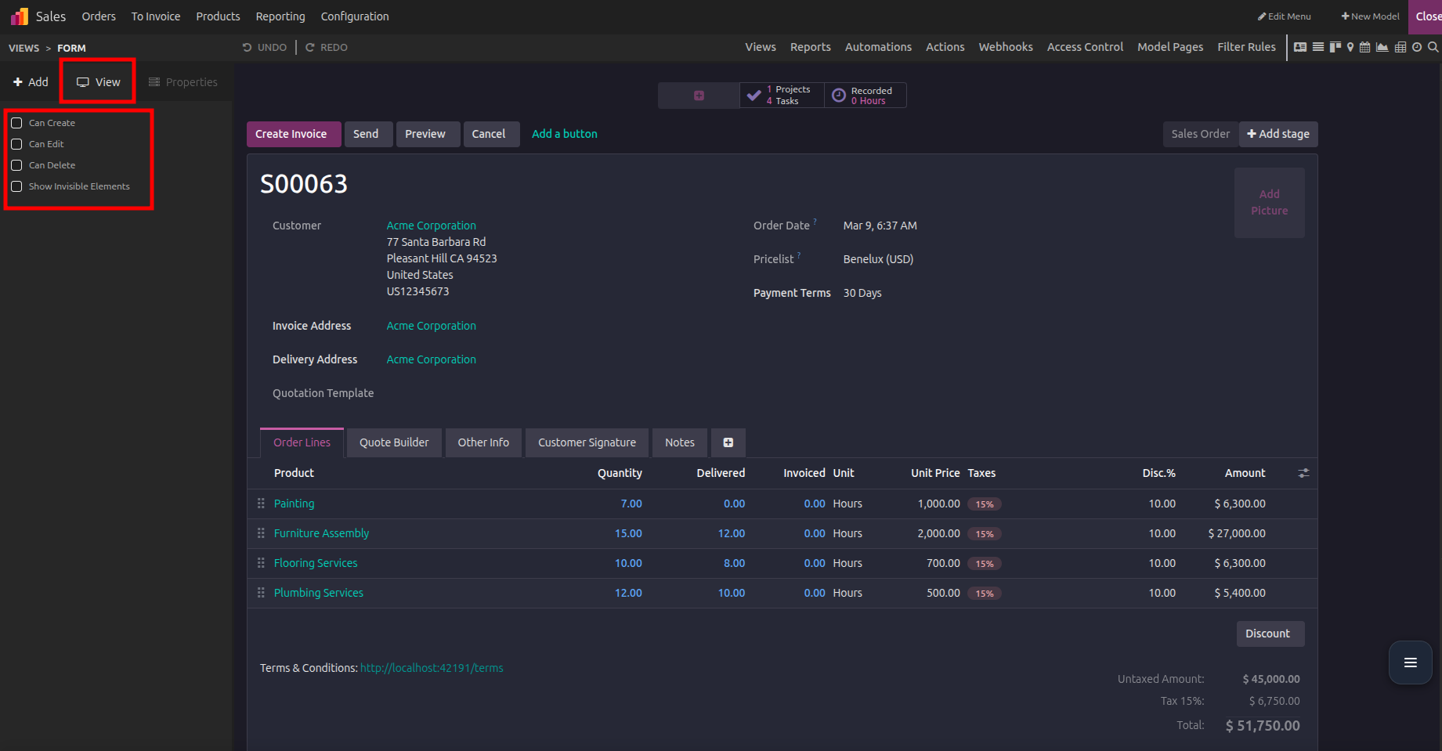
Task: Open the Pivot table view icon
Action: point(1400,47)
